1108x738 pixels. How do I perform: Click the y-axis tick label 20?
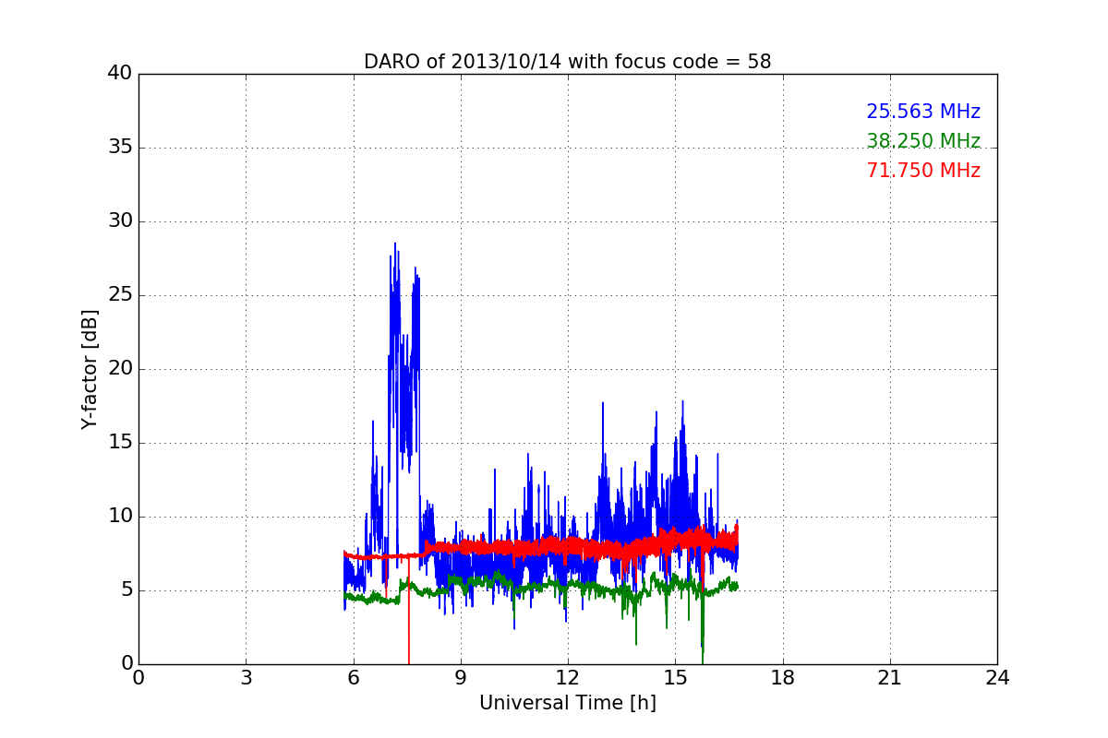[x=120, y=368]
